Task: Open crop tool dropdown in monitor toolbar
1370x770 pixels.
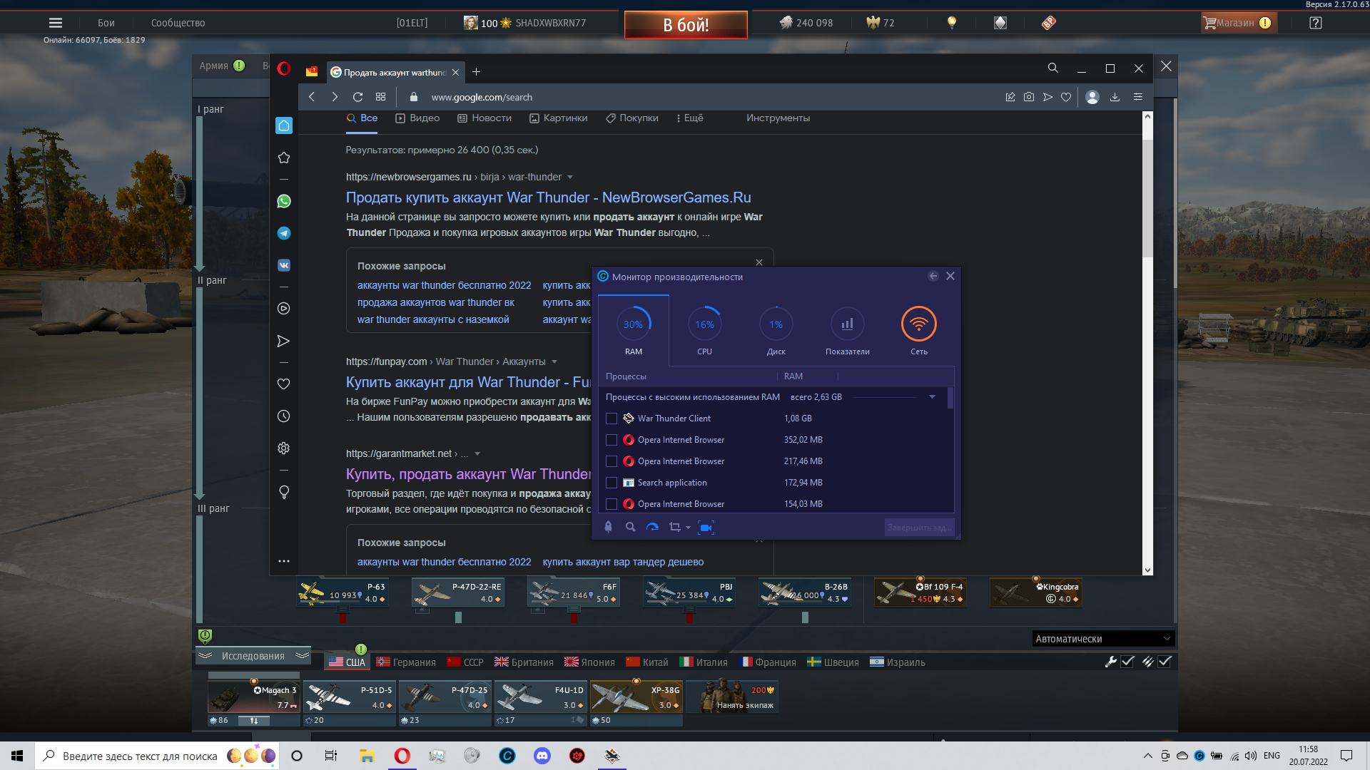Action: point(688,528)
